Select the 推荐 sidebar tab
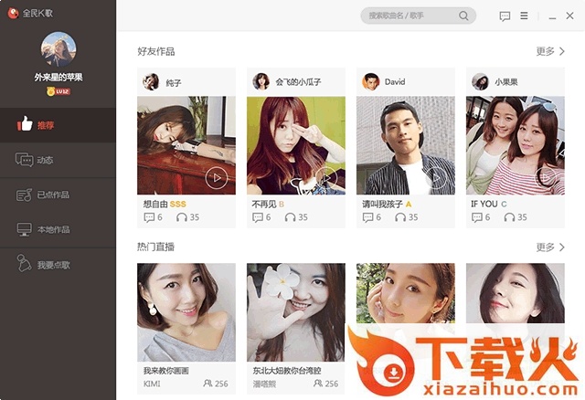Screen dimensions: 585x400 click(x=58, y=125)
